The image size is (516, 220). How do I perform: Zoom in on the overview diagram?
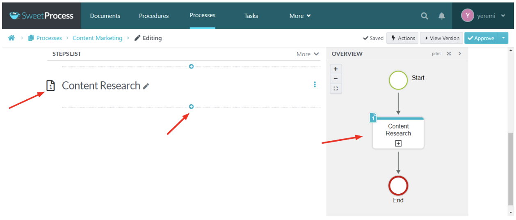[x=336, y=69]
